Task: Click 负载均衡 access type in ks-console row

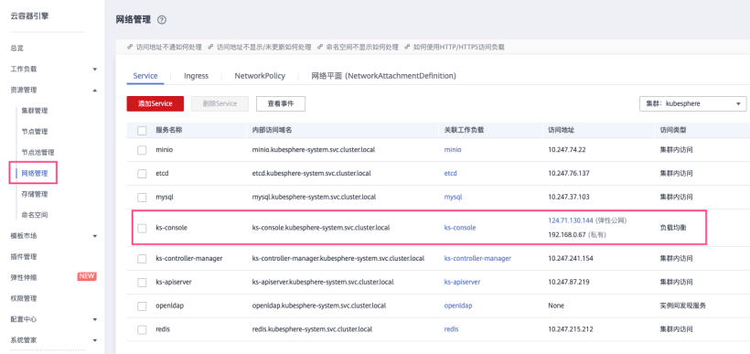Action: coord(673,228)
